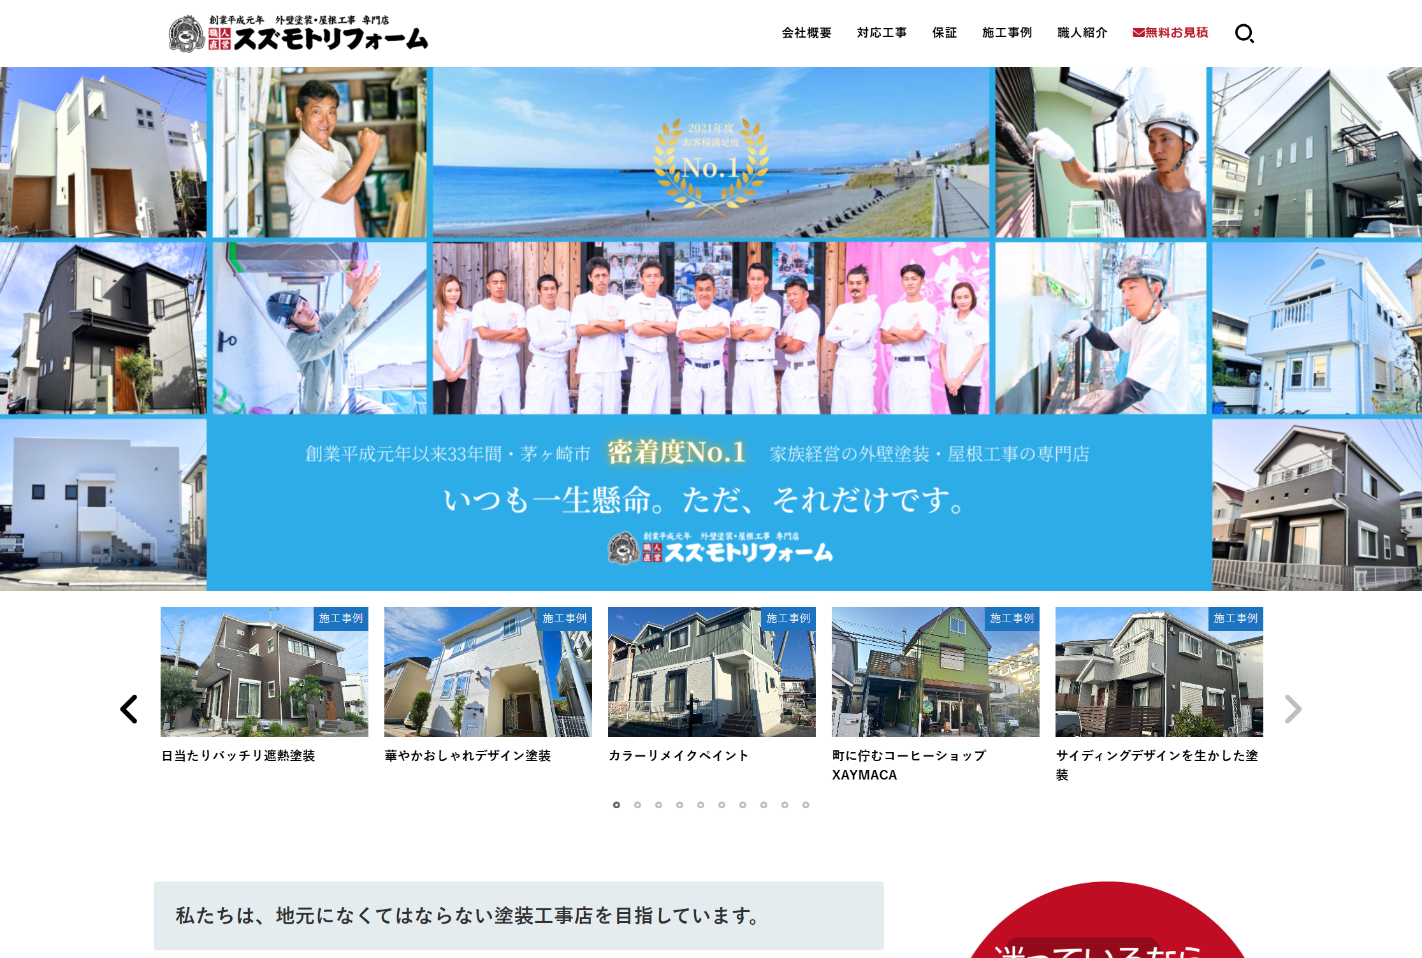This screenshot has width=1422, height=958.
Task: Go to 職人紹介 page
Action: 1082,33
